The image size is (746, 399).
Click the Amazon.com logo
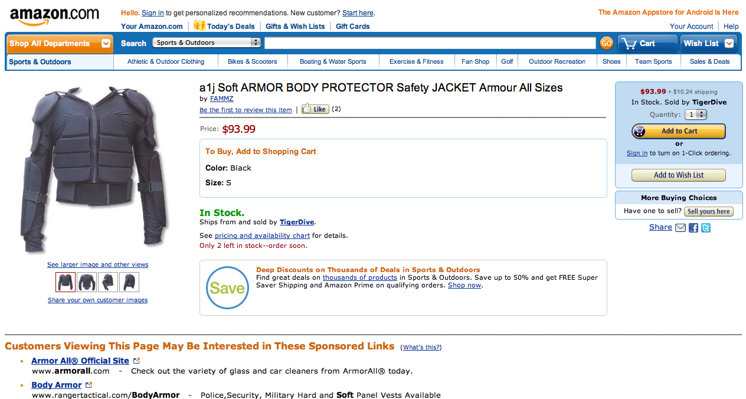coord(54,16)
